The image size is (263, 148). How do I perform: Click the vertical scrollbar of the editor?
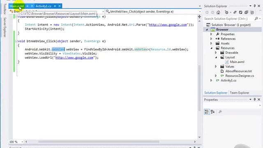pyautogui.click(x=199, y=88)
